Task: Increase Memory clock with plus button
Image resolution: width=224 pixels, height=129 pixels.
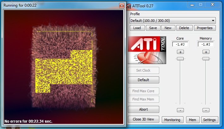Action: click(x=206, y=52)
